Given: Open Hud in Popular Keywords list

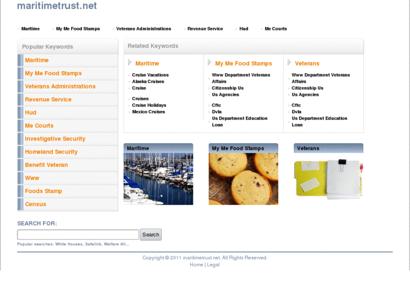Looking at the screenshot, I should [x=30, y=113].
